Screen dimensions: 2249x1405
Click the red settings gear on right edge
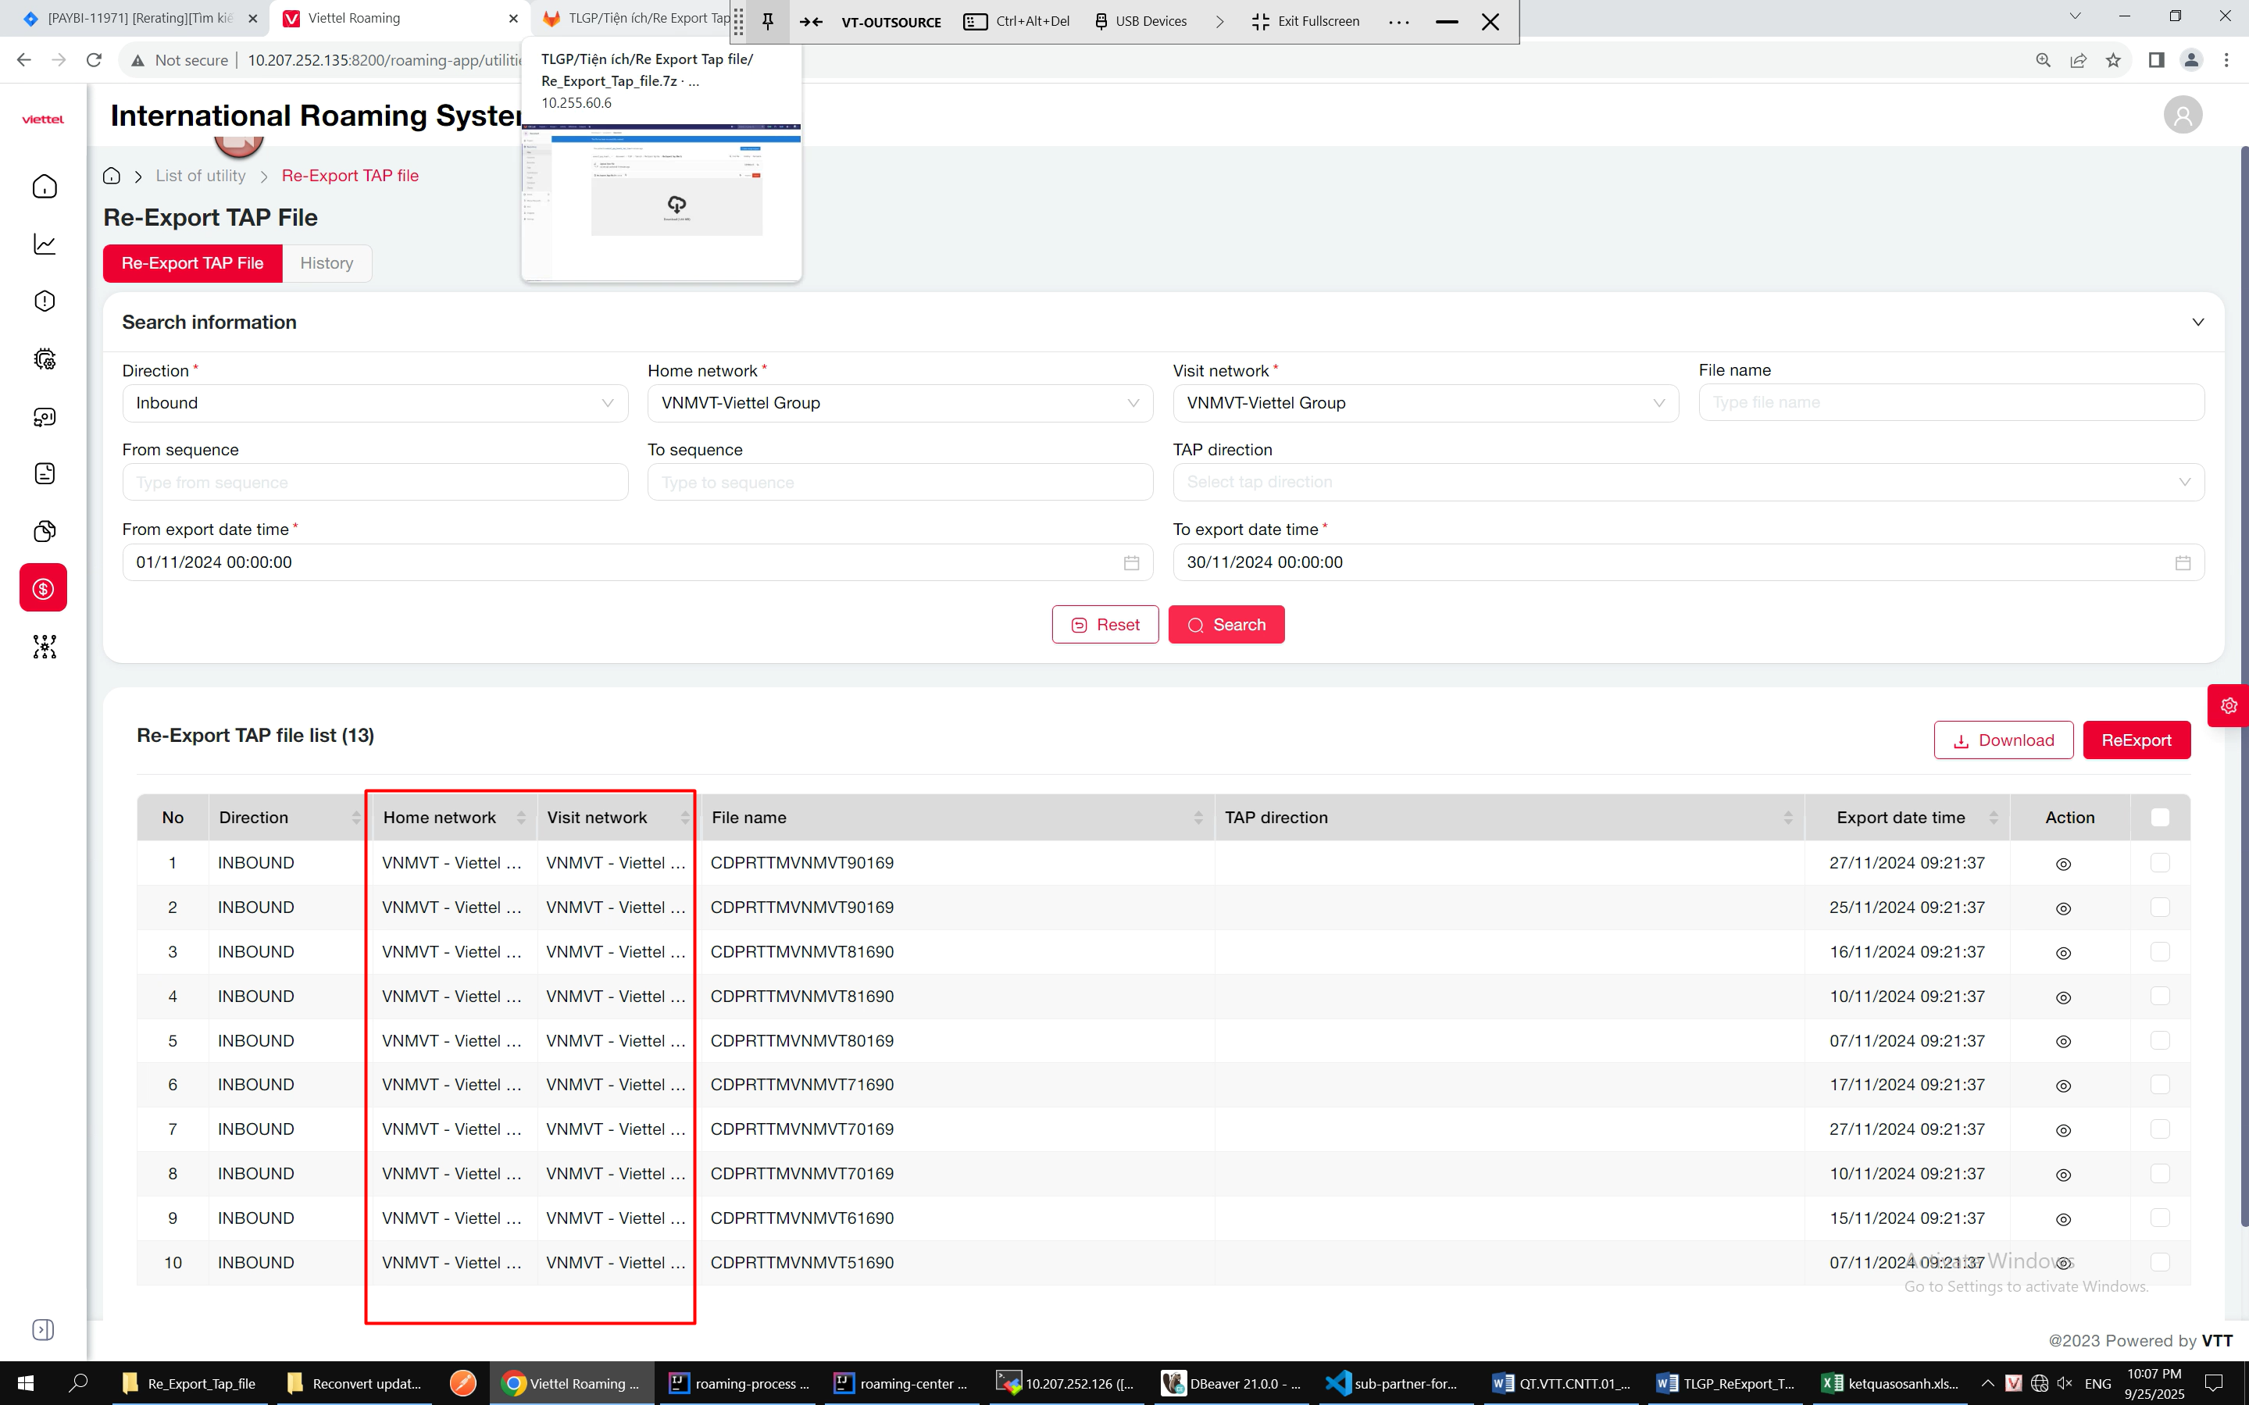pos(2229,706)
